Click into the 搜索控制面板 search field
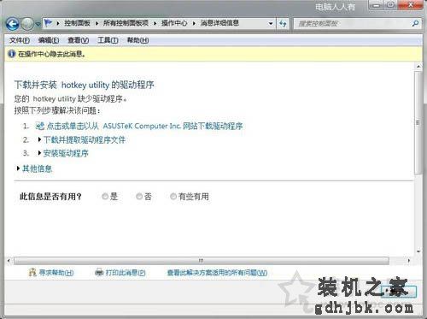Image resolution: width=427 pixels, height=319 pixels. (353, 24)
